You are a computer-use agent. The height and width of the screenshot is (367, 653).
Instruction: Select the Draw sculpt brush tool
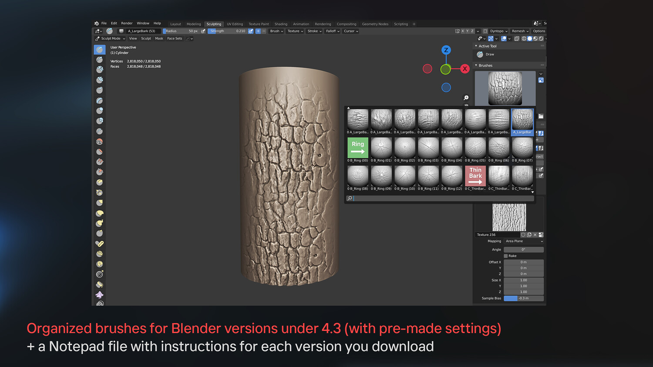100,50
